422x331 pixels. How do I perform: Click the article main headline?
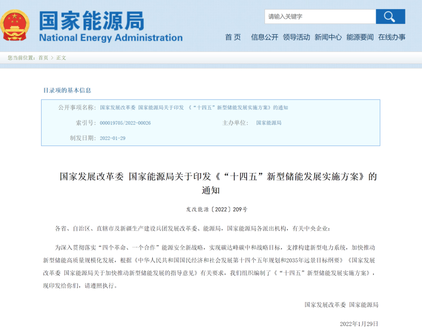218,183
